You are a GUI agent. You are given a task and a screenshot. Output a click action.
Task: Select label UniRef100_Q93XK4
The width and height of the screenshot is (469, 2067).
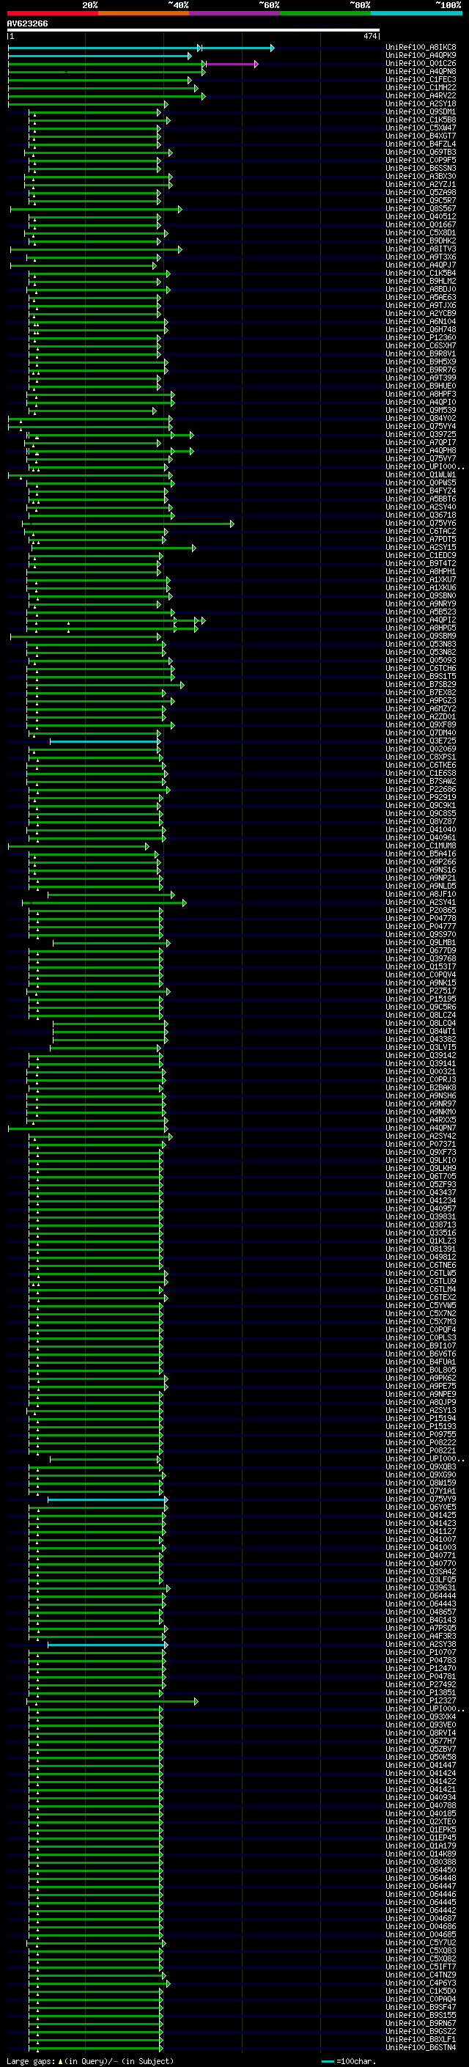pyautogui.click(x=421, y=1717)
